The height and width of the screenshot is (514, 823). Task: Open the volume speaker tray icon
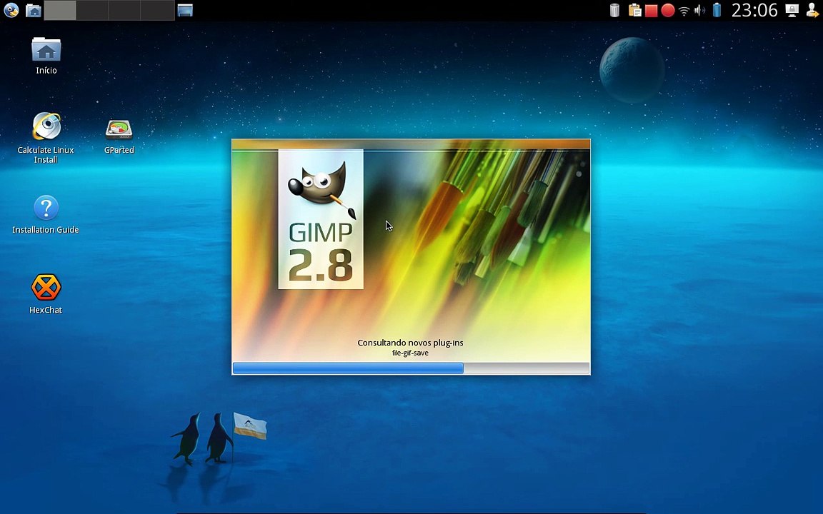(x=699, y=11)
